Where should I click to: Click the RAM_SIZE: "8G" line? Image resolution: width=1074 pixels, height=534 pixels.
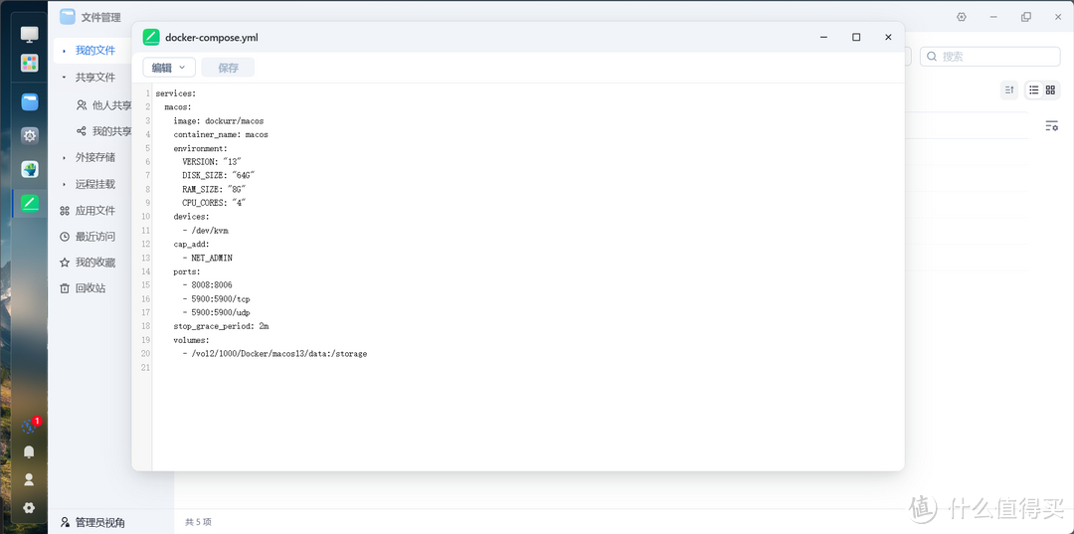pos(215,190)
